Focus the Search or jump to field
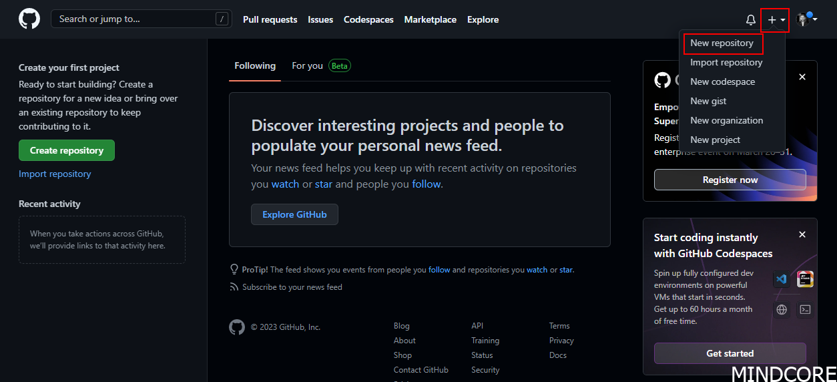The height and width of the screenshot is (382, 837). (x=133, y=19)
